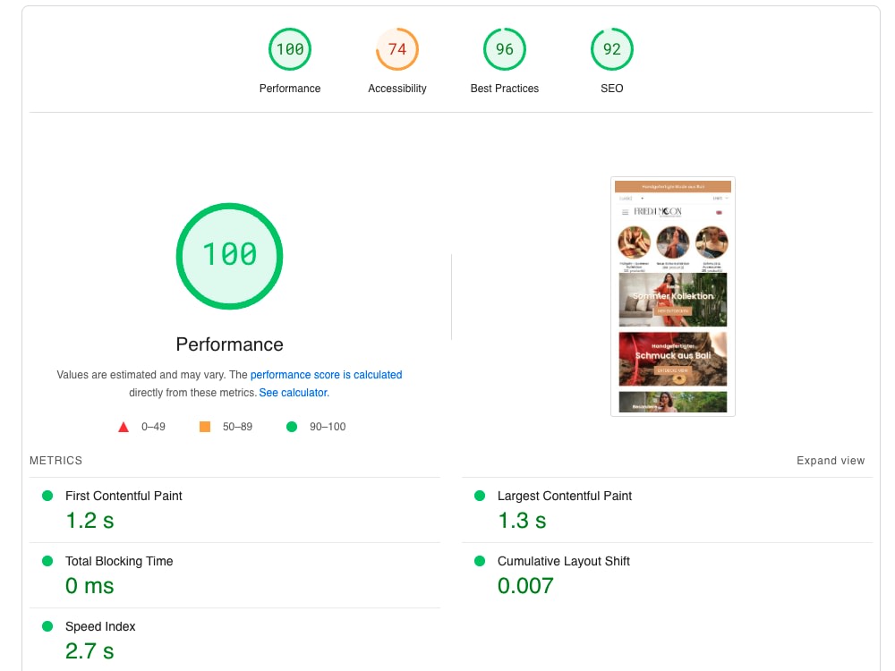Select the 0 ms Total Blocking Time value
The width and height of the screenshot is (895, 671).
tap(89, 585)
